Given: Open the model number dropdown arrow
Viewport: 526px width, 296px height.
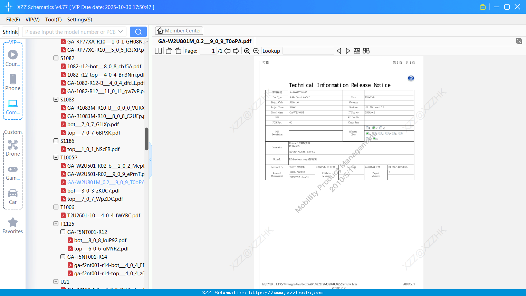Looking at the screenshot, I should [x=121, y=32].
